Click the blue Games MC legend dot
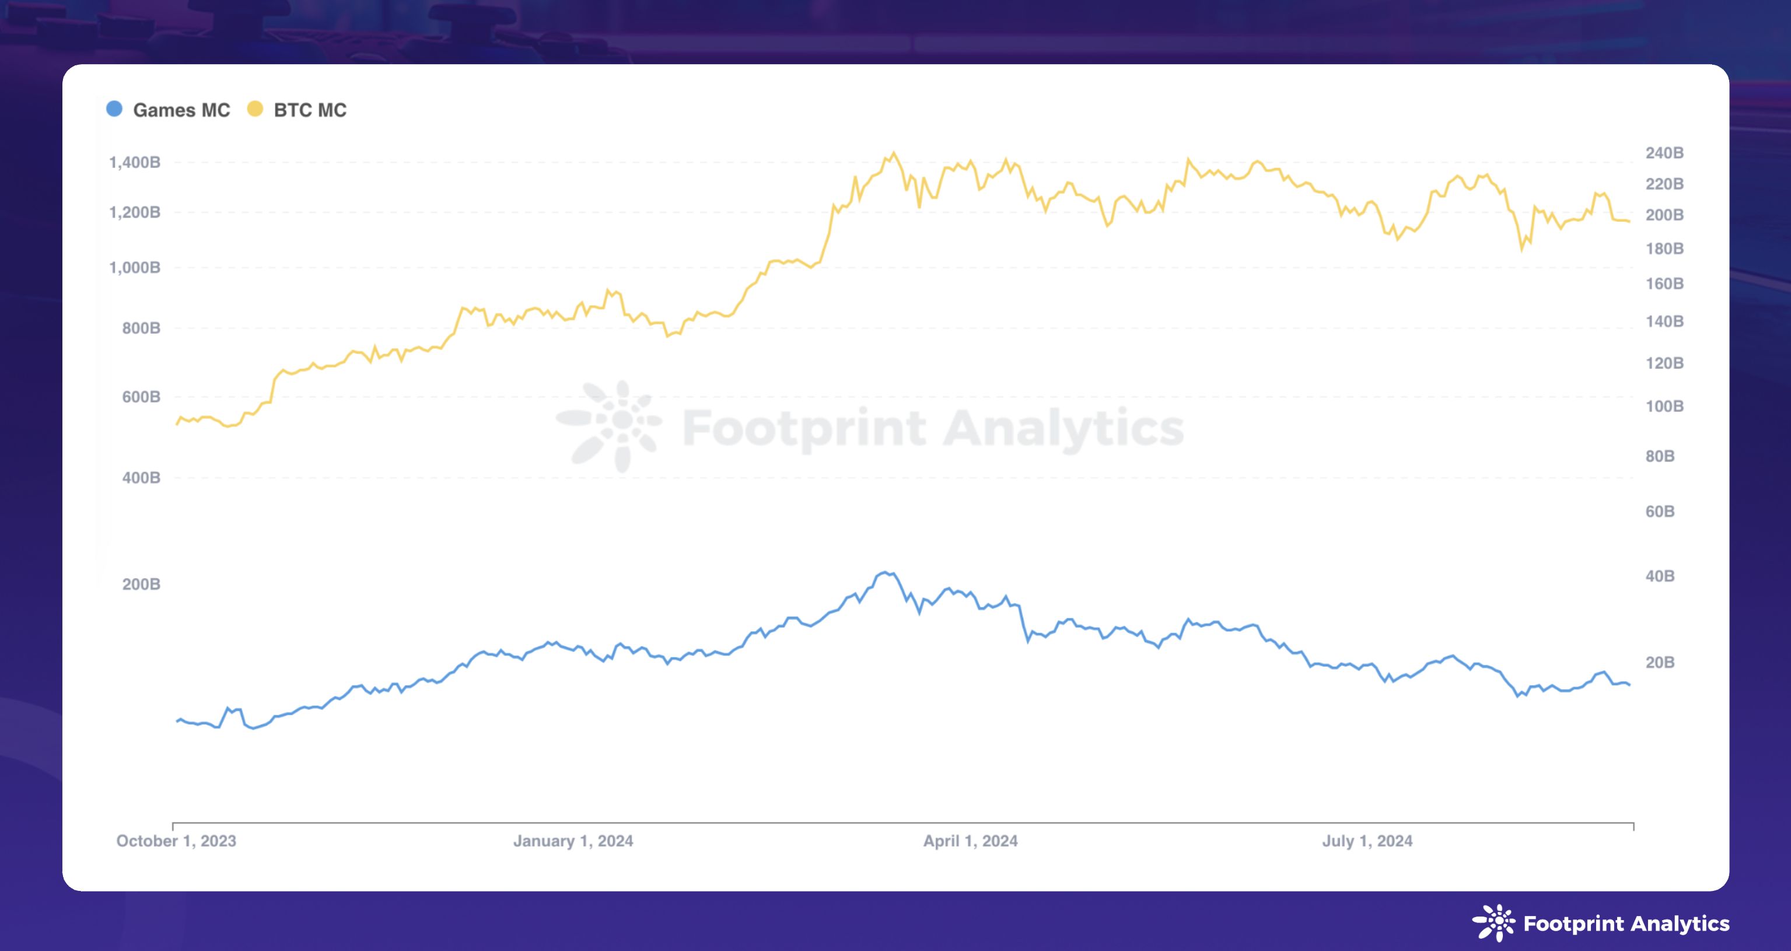This screenshot has width=1791, height=951. click(114, 109)
